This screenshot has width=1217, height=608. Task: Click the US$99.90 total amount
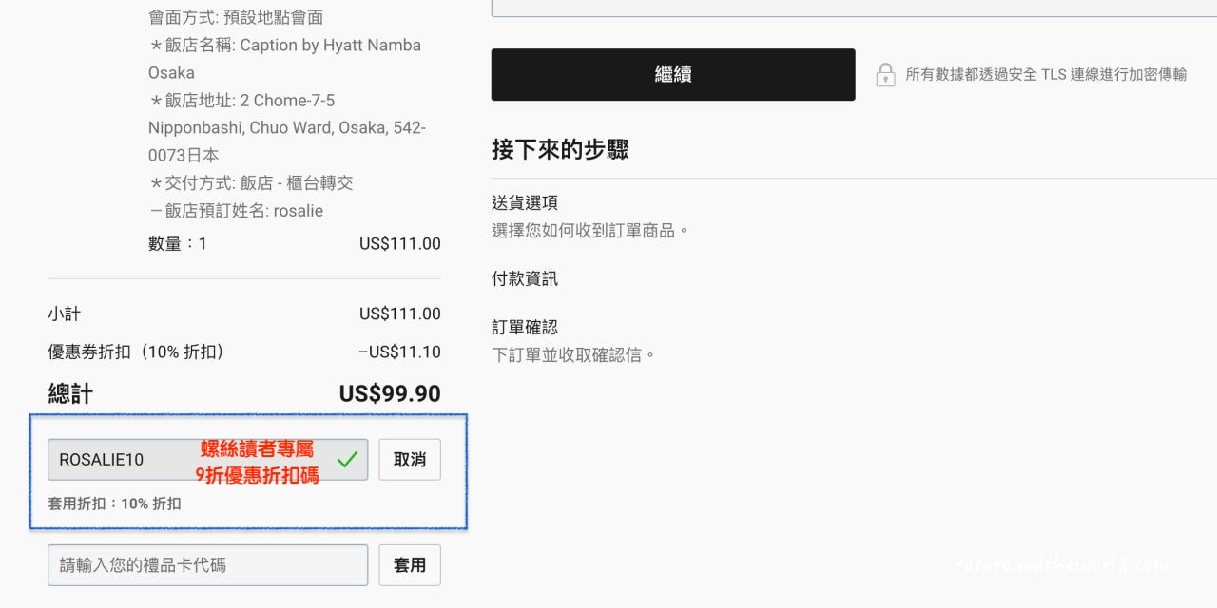(390, 393)
